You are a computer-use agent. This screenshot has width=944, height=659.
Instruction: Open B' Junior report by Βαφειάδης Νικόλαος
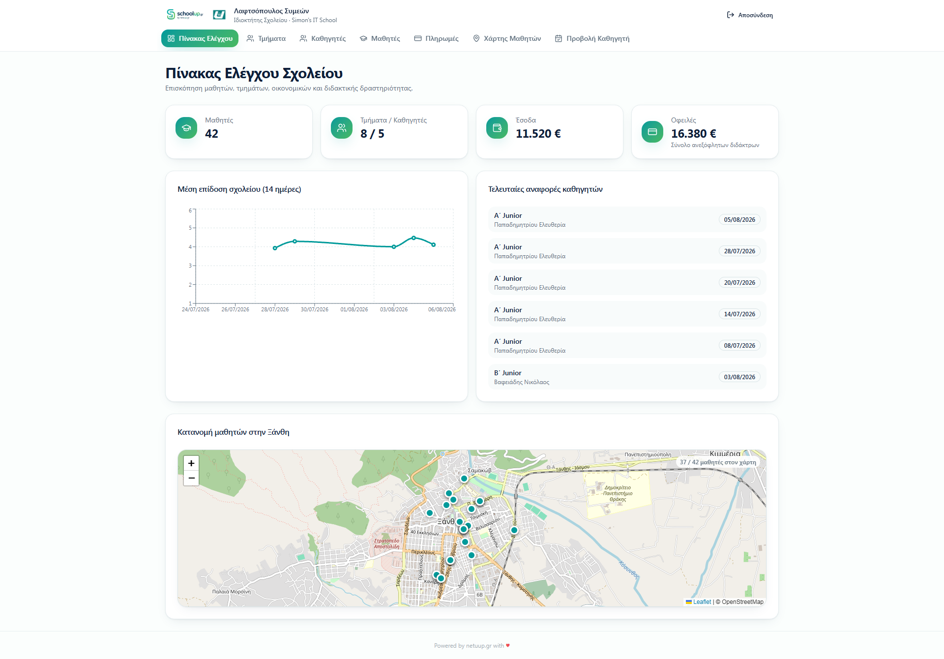627,377
